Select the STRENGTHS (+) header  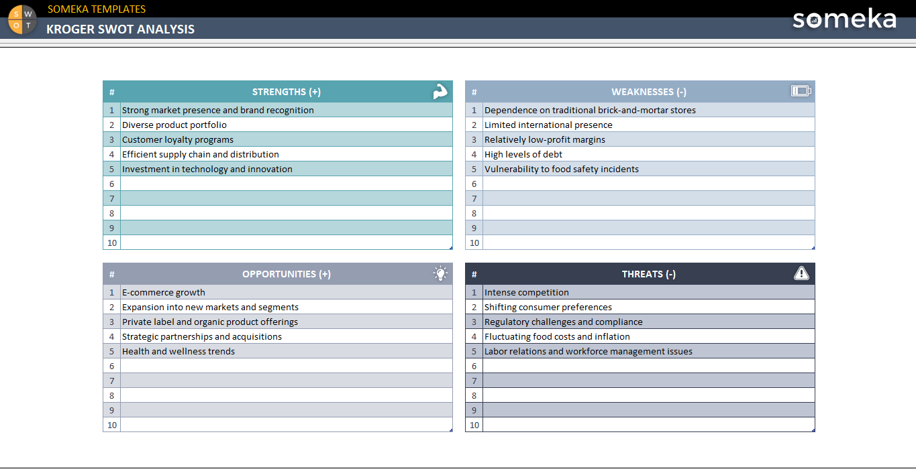point(287,92)
